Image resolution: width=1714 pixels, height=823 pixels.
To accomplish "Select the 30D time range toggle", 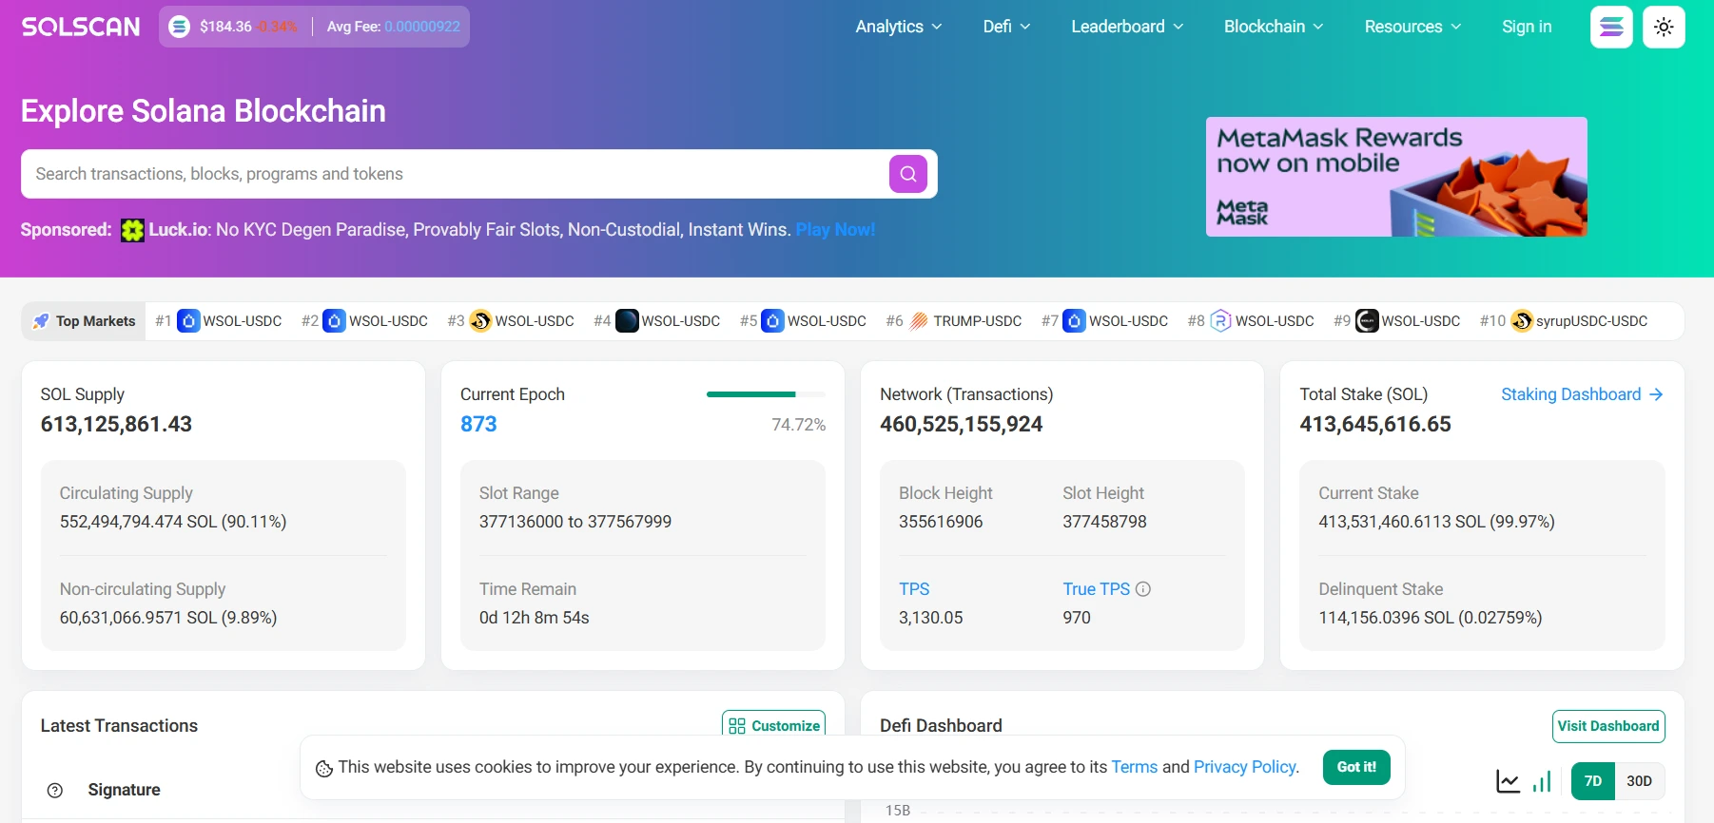I will pos(1639,781).
